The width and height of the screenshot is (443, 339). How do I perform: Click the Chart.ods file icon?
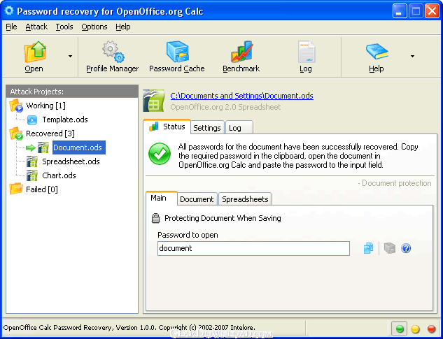coord(32,175)
